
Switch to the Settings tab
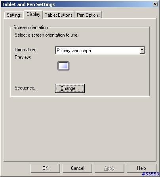pyautogui.click(x=14, y=15)
